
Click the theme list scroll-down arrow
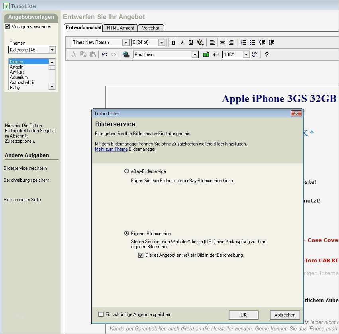(52, 86)
